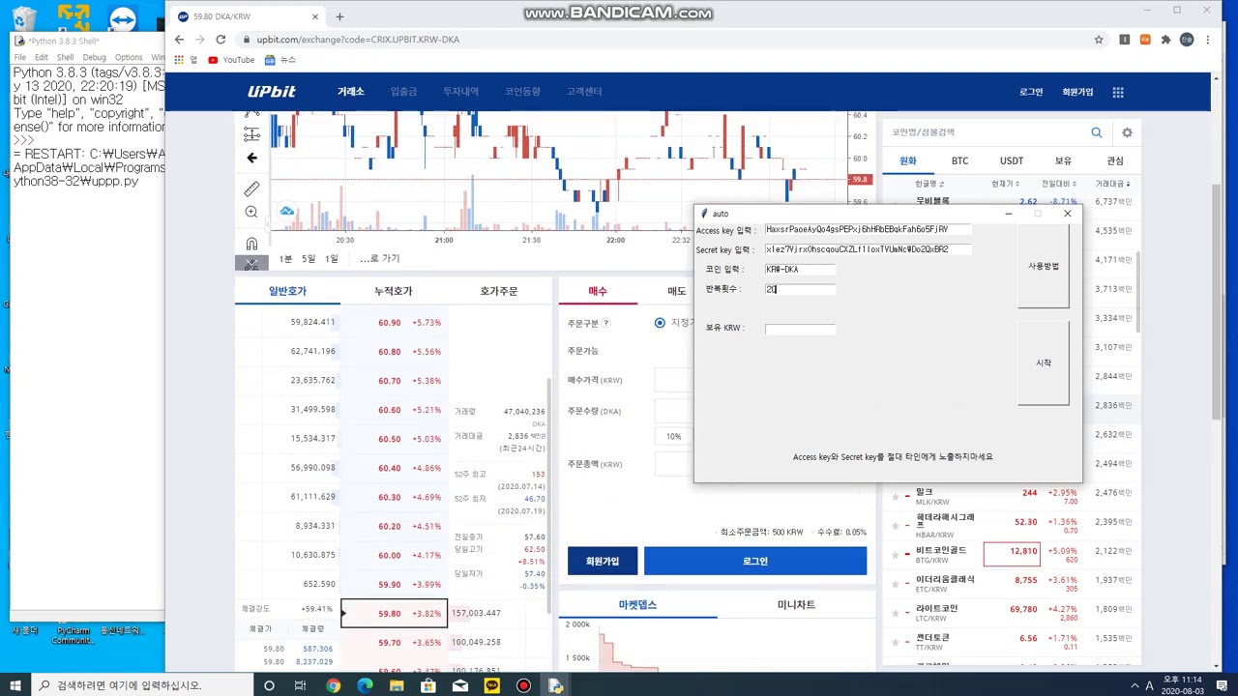Select the 원화 market tab

click(908, 160)
